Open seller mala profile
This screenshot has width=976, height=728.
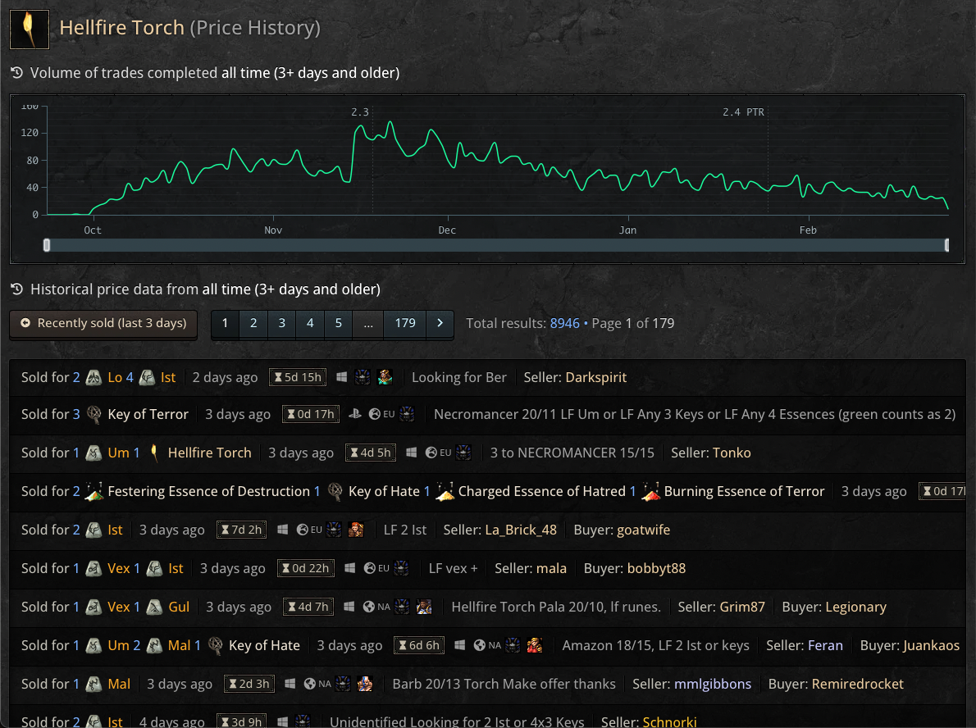click(x=551, y=569)
